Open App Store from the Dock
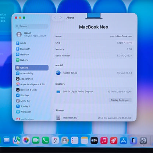 [124, 140]
